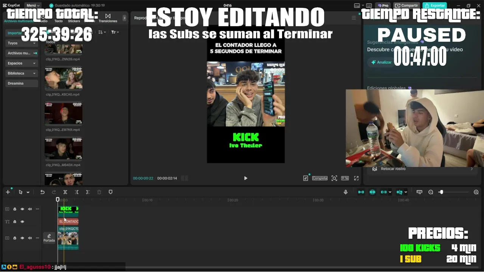Expand the Biblioteca section
The width and height of the screenshot is (484, 272).
(22, 73)
